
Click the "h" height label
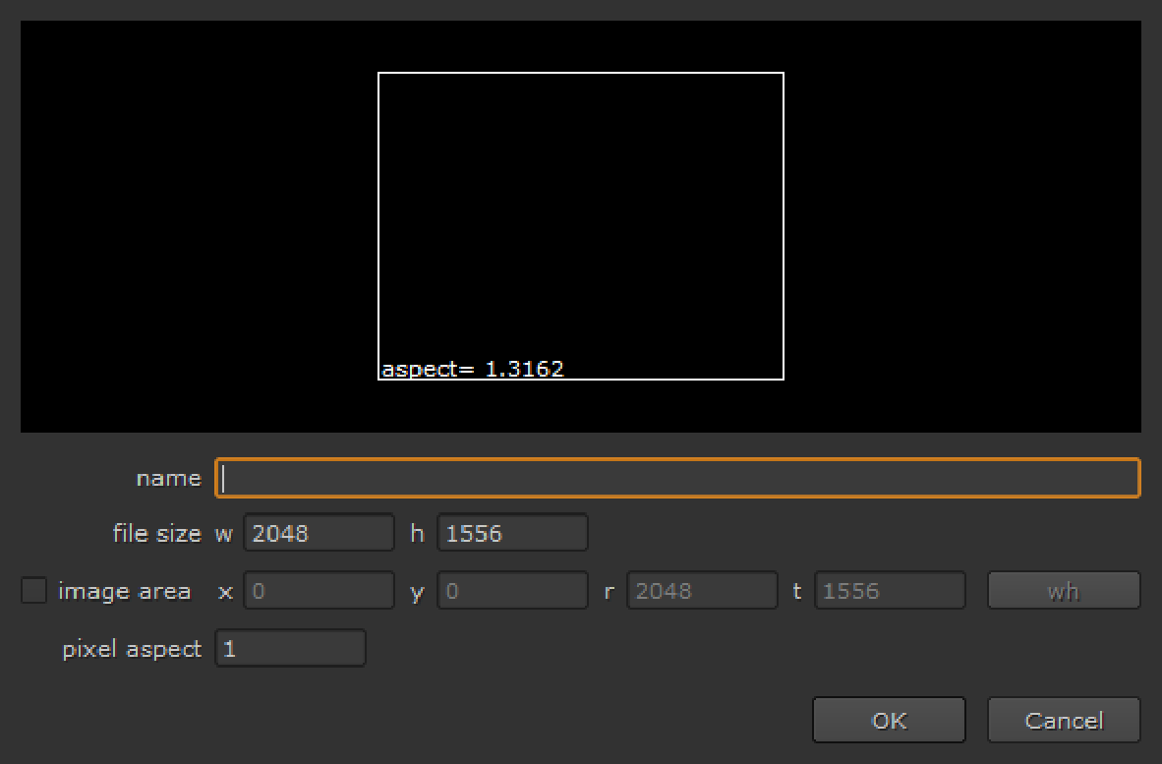(x=417, y=533)
